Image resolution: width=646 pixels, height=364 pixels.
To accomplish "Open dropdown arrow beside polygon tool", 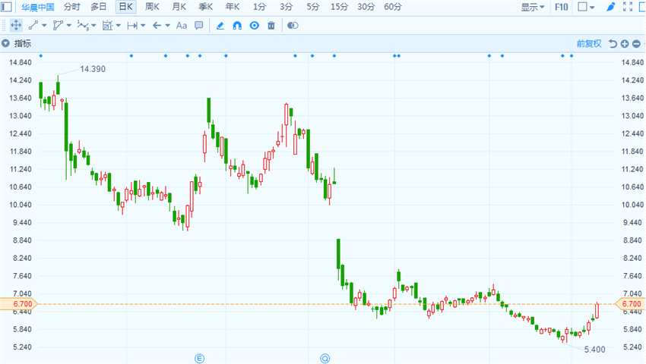I will pyautogui.click(x=69, y=26).
